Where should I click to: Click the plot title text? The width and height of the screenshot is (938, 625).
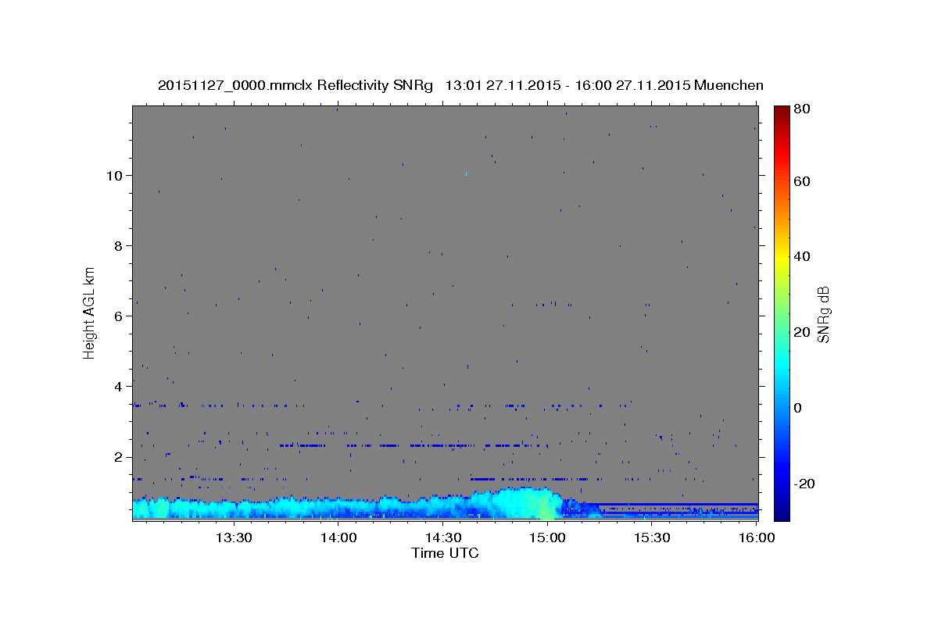click(x=460, y=85)
